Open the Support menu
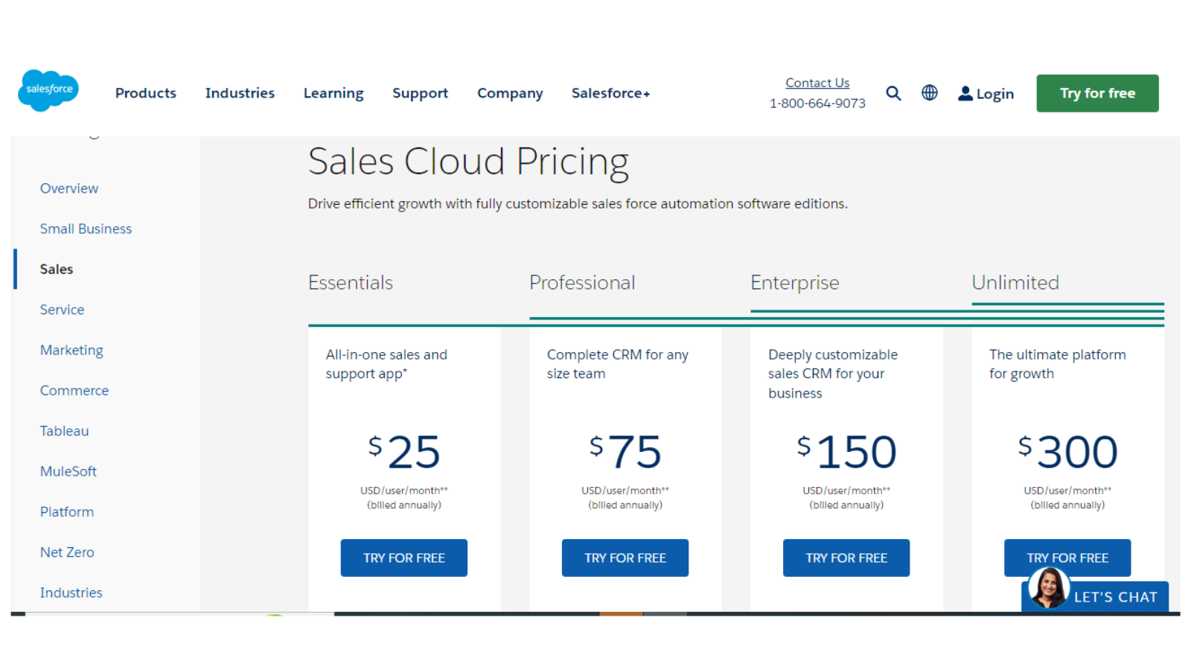The image size is (1191, 670). [421, 93]
